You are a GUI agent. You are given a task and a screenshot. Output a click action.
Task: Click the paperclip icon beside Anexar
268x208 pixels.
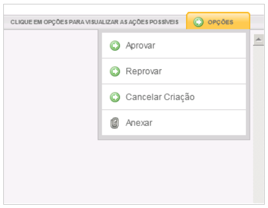coord(114,123)
